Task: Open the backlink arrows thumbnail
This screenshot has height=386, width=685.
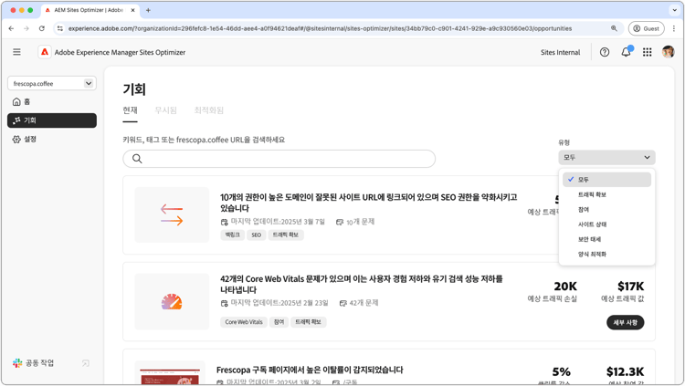Action: pyautogui.click(x=172, y=214)
